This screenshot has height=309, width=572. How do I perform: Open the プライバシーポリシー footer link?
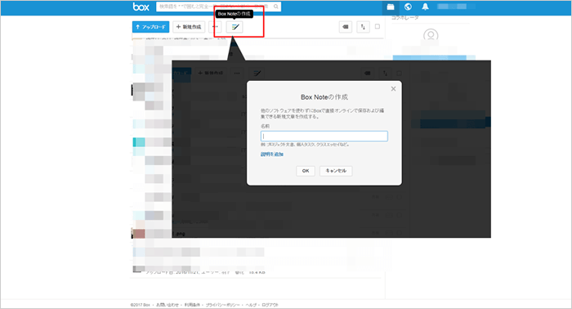222,305
